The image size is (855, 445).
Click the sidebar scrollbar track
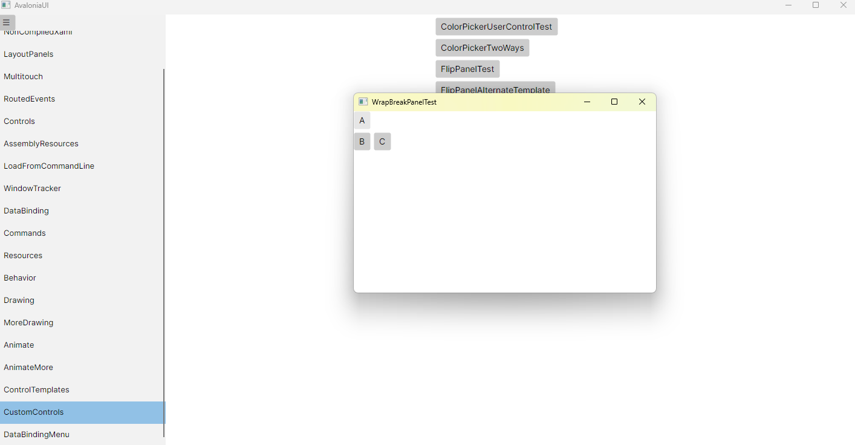[164, 242]
